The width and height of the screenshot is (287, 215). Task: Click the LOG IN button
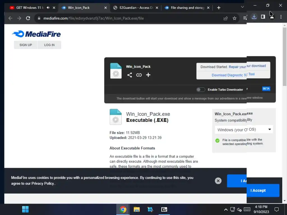pyautogui.click(x=49, y=45)
